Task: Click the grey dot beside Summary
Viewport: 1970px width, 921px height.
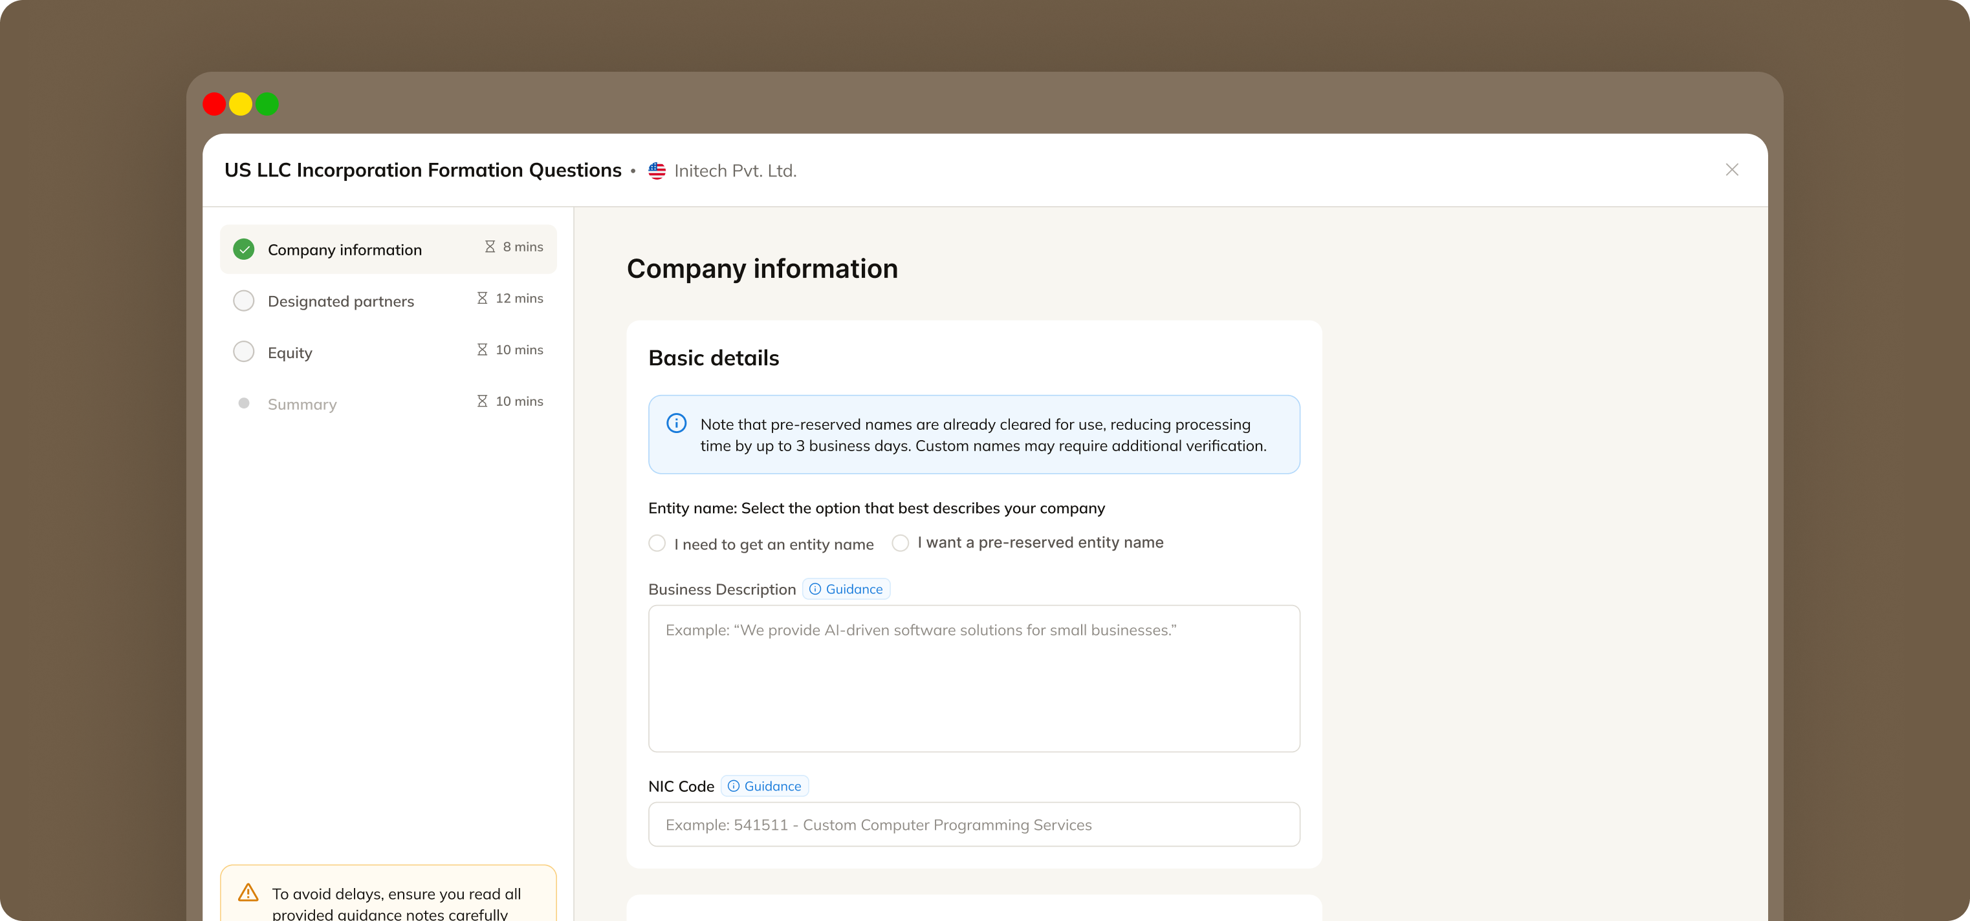Action: (x=243, y=403)
